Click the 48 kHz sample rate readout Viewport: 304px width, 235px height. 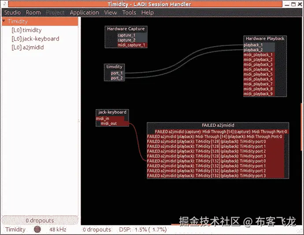coord(58,230)
